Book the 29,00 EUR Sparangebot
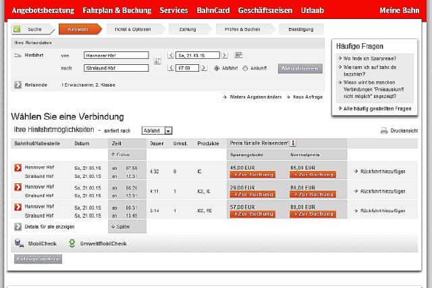This screenshot has width=432, height=288. (252, 195)
